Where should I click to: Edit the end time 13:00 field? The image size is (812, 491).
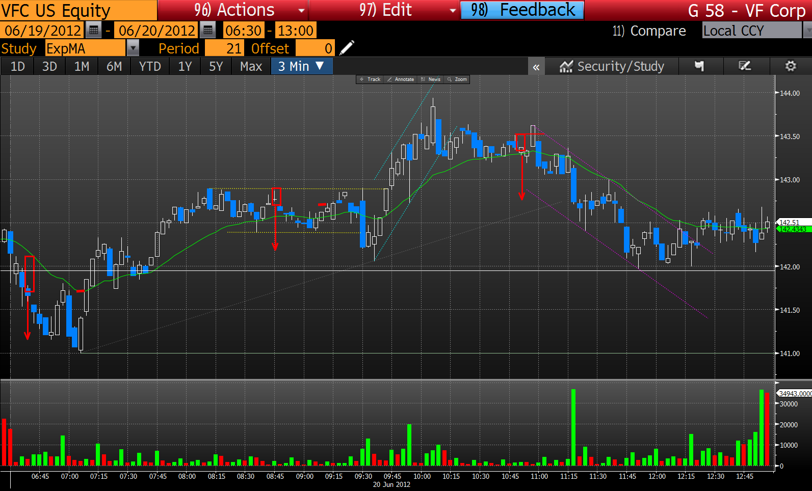[x=296, y=31]
